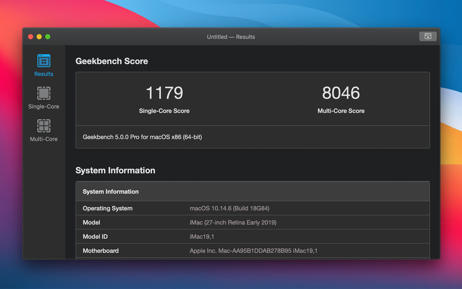Click 'Apple Inc. Mac-AA95B1DDAB278B95' motherboard value

pyautogui.click(x=254, y=251)
